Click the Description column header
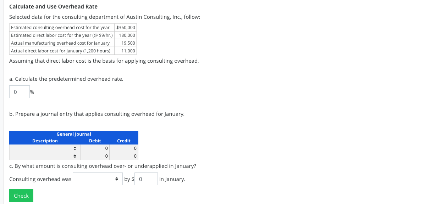The image size is (425, 204). tap(45, 141)
